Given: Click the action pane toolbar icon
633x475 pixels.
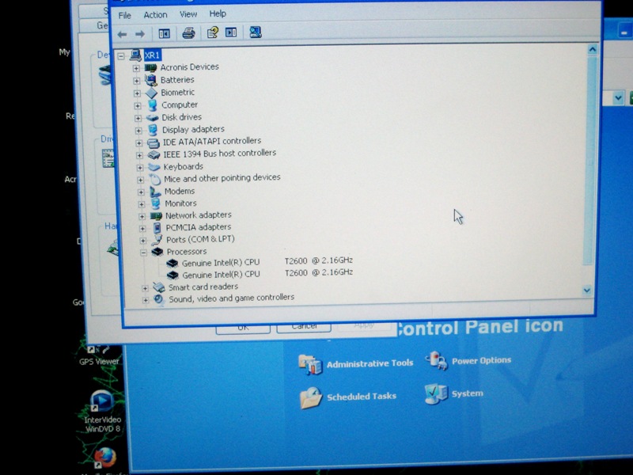Looking at the screenshot, I should [231, 32].
